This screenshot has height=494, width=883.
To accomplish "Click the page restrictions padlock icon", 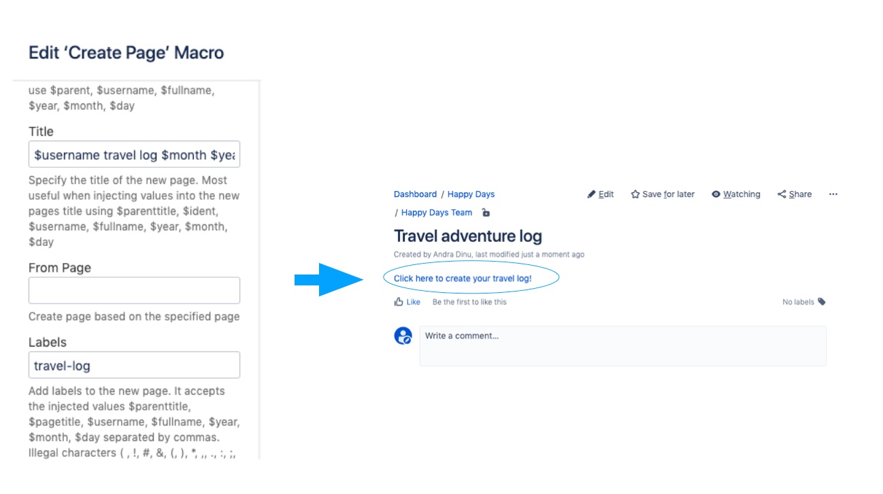I will (486, 212).
